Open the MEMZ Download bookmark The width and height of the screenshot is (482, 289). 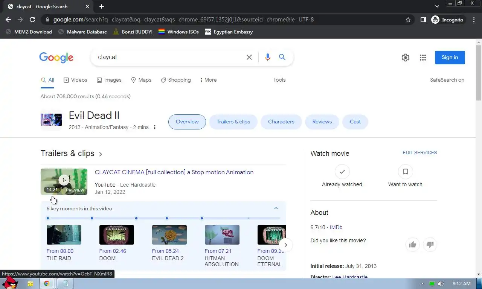[x=29, y=32]
